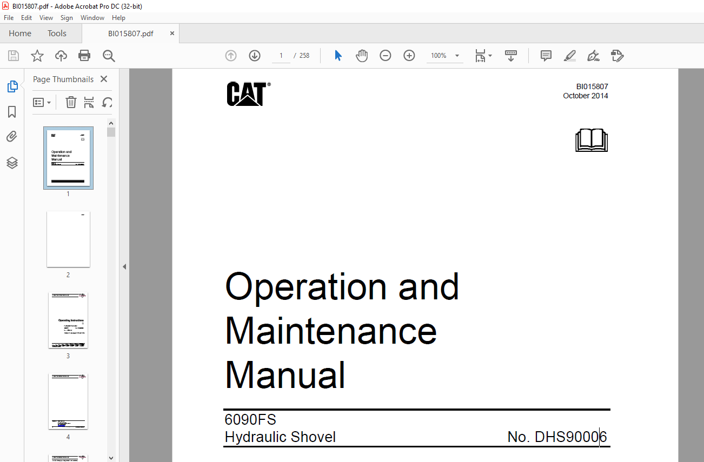The image size is (704, 462).
Task: Click the upload to cloud icon
Action: click(x=61, y=56)
